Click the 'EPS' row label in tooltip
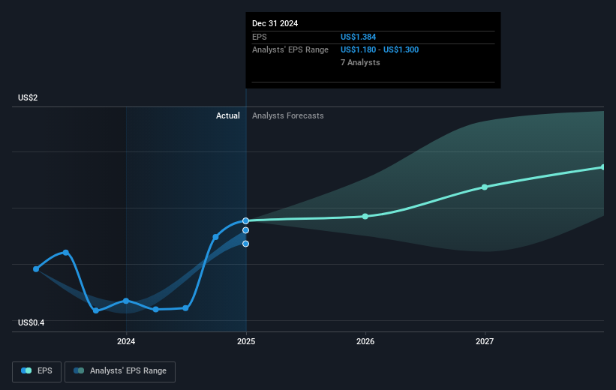616x390 pixels. [260, 37]
